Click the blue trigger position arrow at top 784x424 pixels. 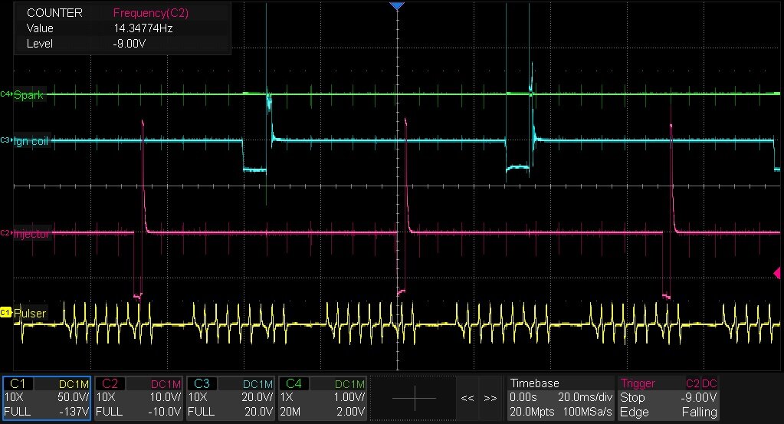pyautogui.click(x=396, y=6)
